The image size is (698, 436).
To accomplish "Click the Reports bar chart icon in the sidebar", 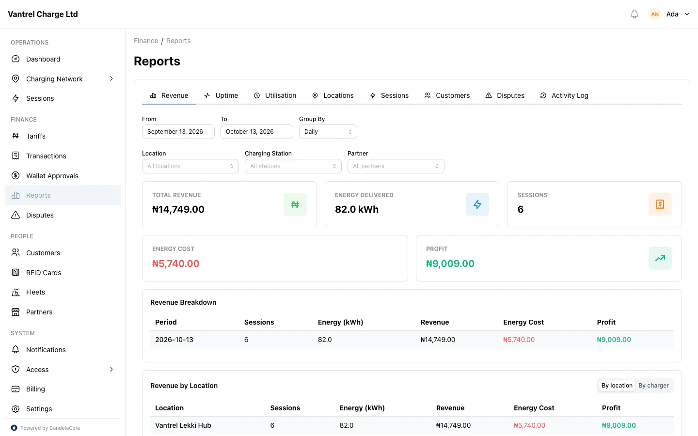I will pos(16,195).
